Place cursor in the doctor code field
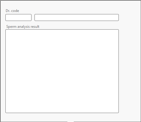141x122 pixels. tap(18, 17)
